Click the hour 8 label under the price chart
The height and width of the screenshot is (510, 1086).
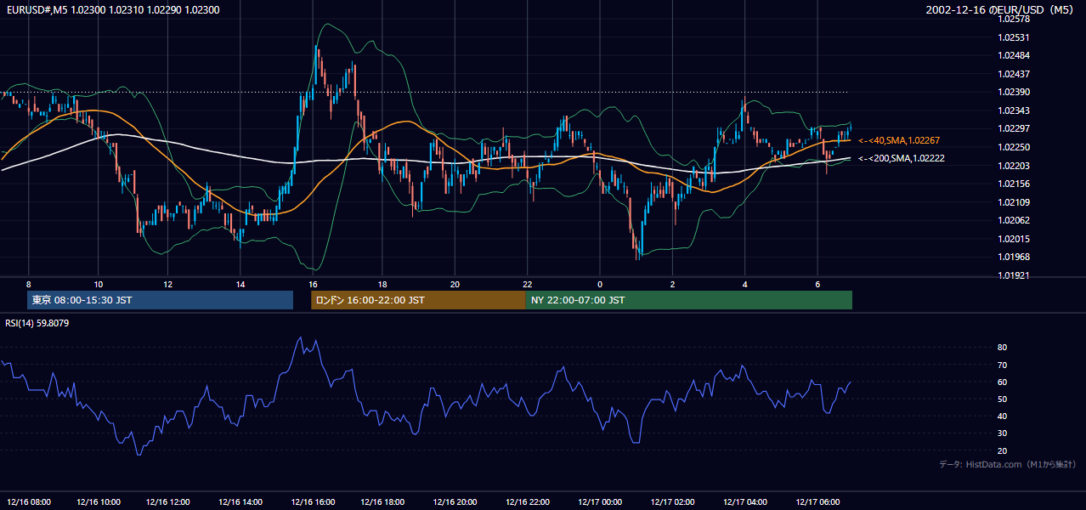pyautogui.click(x=28, y=284)
